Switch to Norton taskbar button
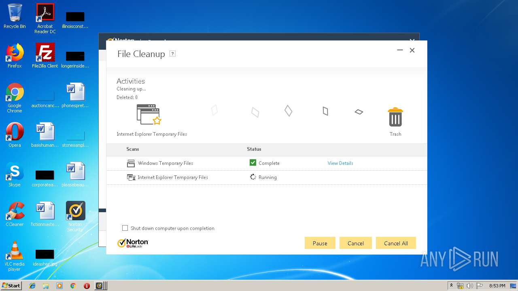This screenshot has height=291, width=518. pos(100,285)
